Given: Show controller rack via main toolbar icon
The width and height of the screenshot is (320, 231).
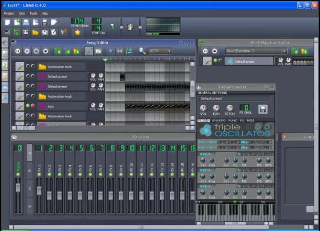Looking at the screenshot, I should coord(64,32).
